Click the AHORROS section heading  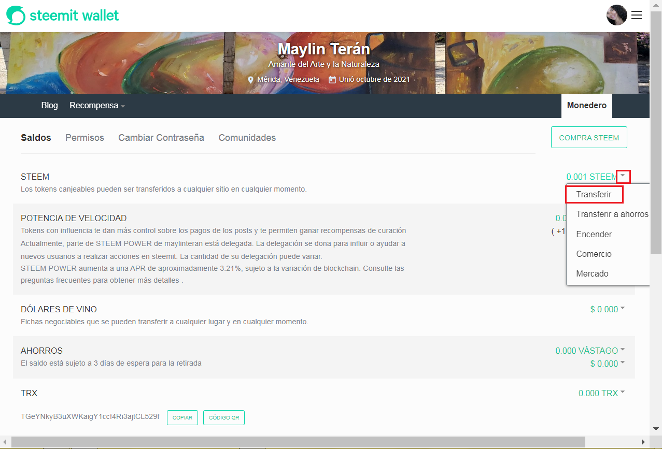coord(41,351)
